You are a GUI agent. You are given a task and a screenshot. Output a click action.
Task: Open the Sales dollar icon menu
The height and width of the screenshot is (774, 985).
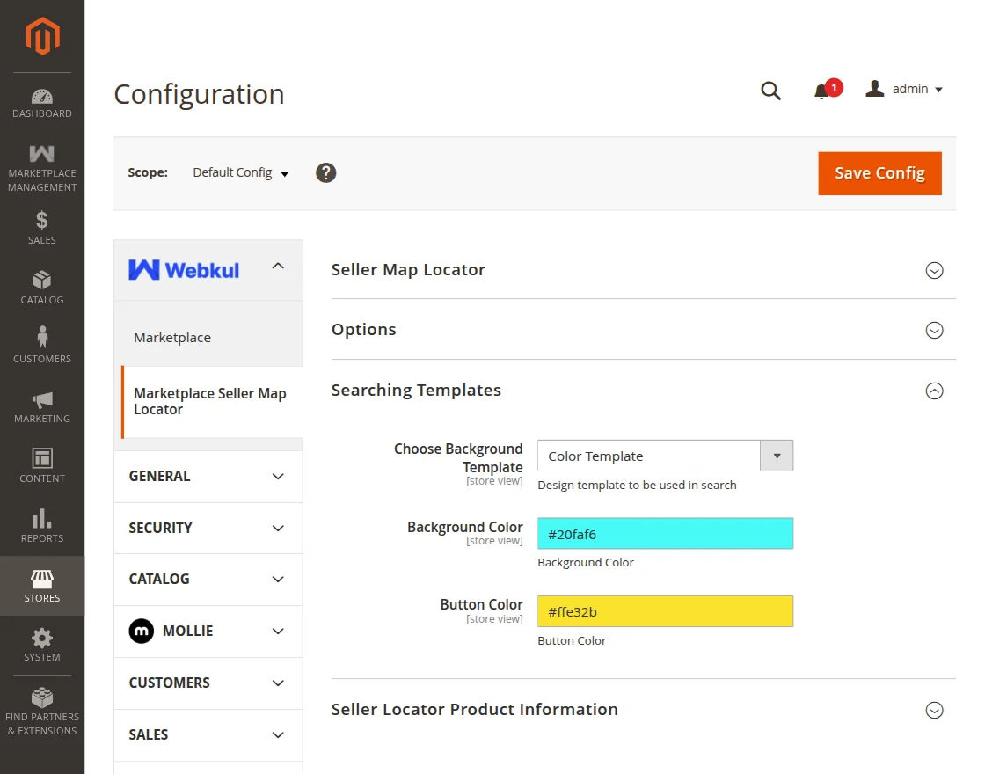tap(42, 227)
